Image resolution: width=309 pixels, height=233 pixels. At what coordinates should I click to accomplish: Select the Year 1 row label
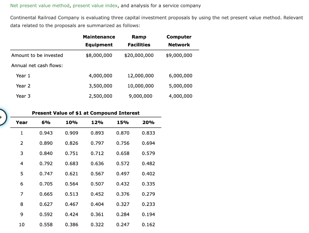23,76
